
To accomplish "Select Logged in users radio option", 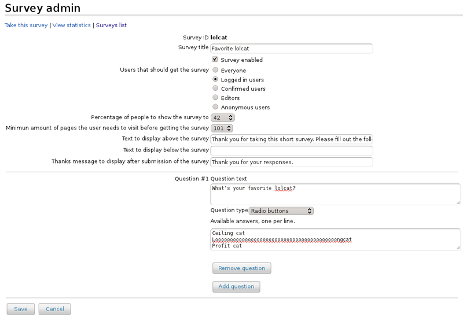I will [215, 79].
